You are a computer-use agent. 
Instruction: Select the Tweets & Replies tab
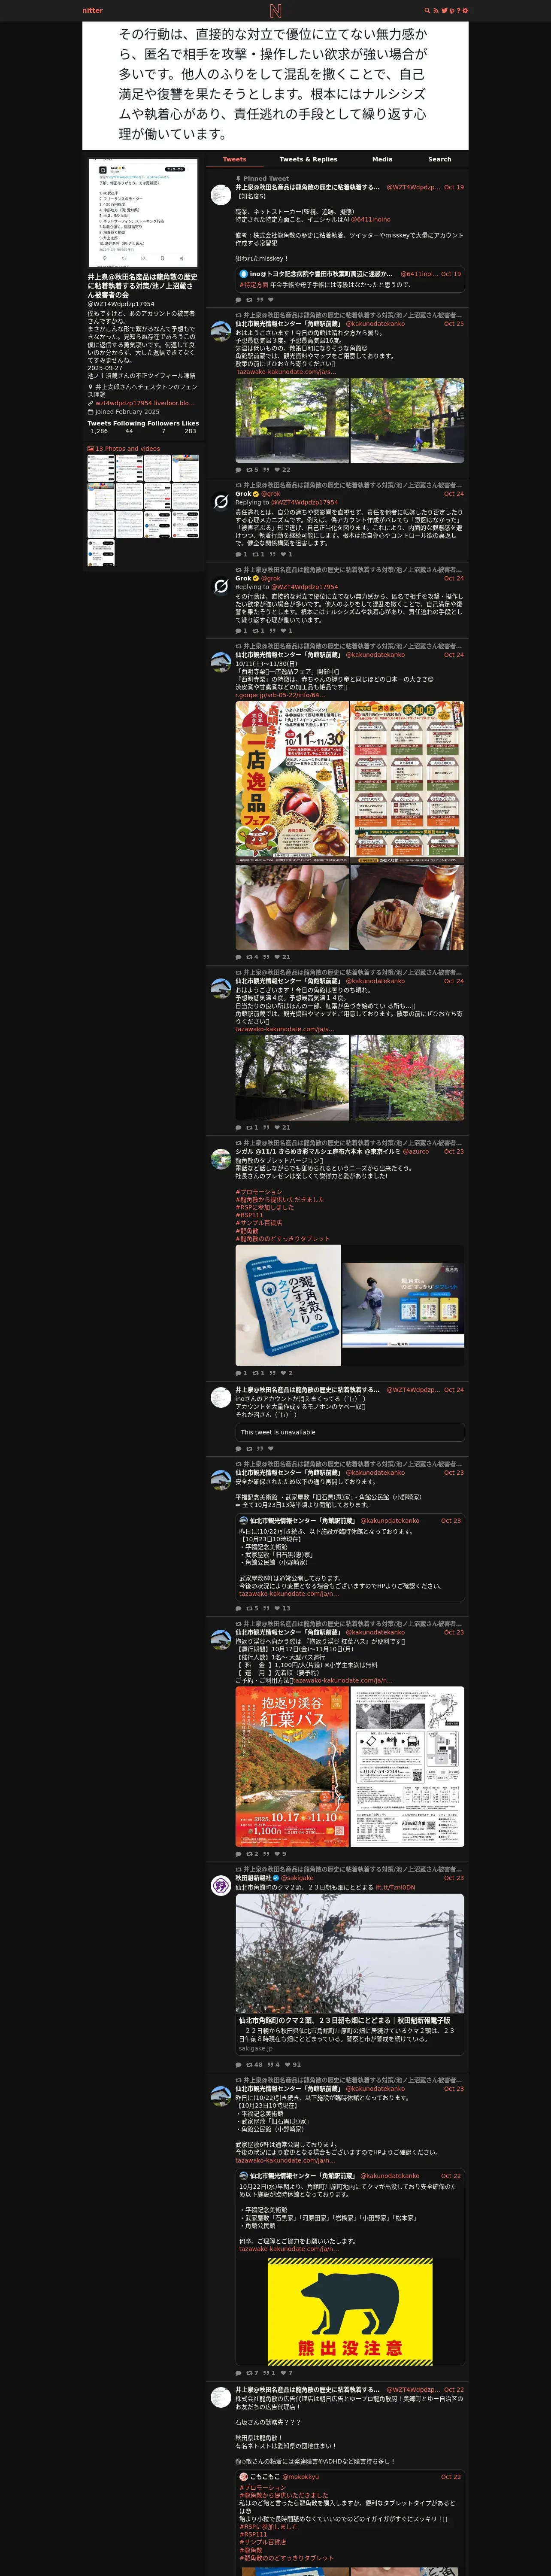pos(308,159)
